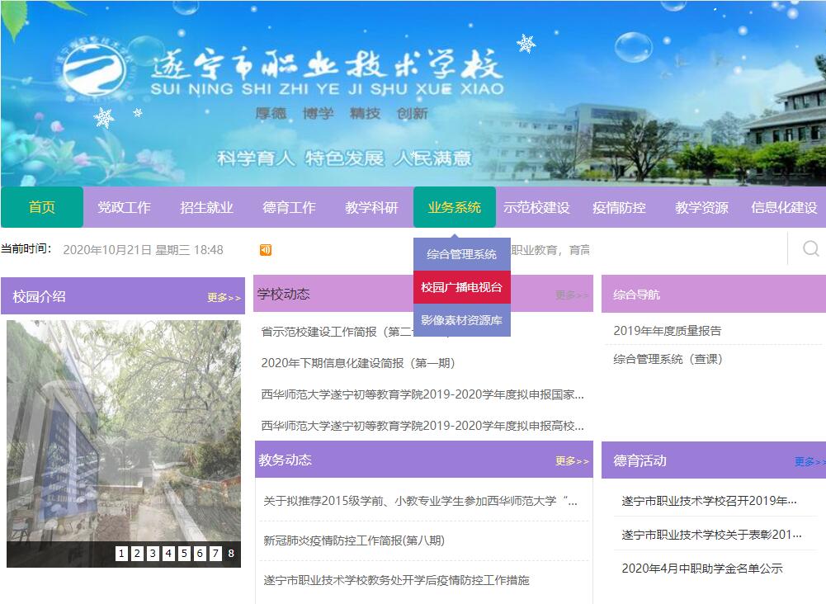Click the search magnifier icon
Image resolution: width=826 pixels, height=604 pixels.
pos(810,248)
